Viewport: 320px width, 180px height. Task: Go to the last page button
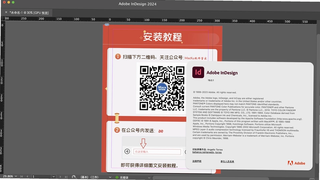point(66,177)
